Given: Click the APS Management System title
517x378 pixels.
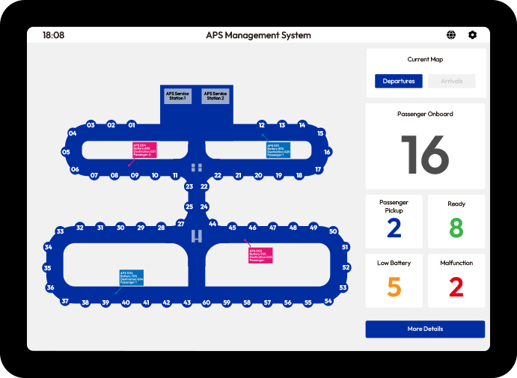Looking at the screenshot, I should [x=258, y=35].
